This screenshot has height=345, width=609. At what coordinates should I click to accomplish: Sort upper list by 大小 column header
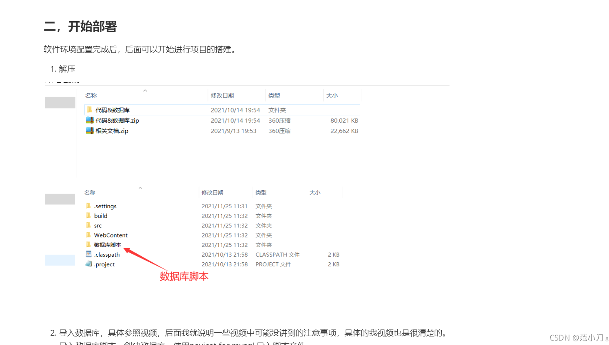332,95
